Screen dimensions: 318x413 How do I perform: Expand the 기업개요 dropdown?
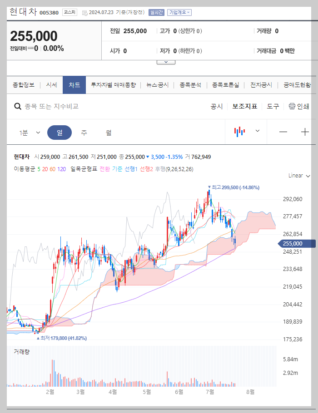(180, 12)
